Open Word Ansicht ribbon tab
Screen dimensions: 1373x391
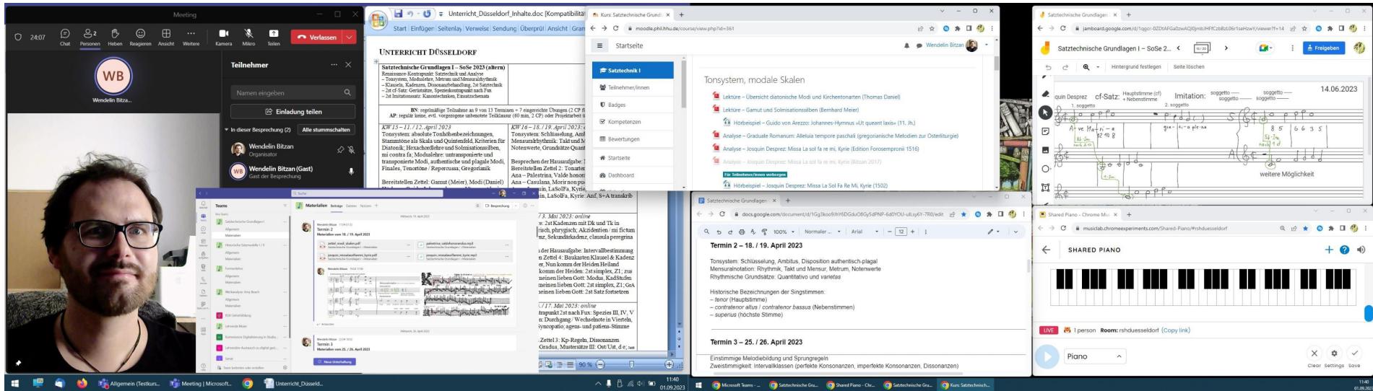coord(558,29)
